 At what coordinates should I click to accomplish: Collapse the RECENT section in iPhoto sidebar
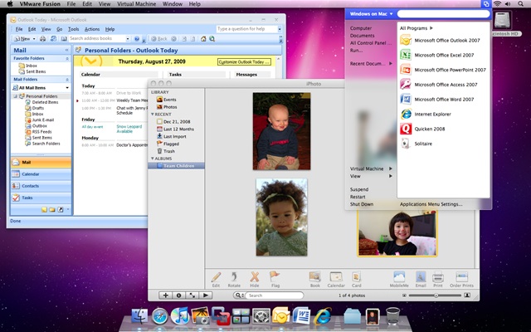click(x=153, y=115)
